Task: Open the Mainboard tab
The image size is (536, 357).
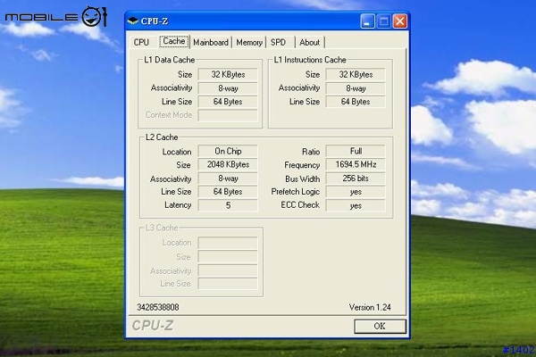Action: point(211,42)
